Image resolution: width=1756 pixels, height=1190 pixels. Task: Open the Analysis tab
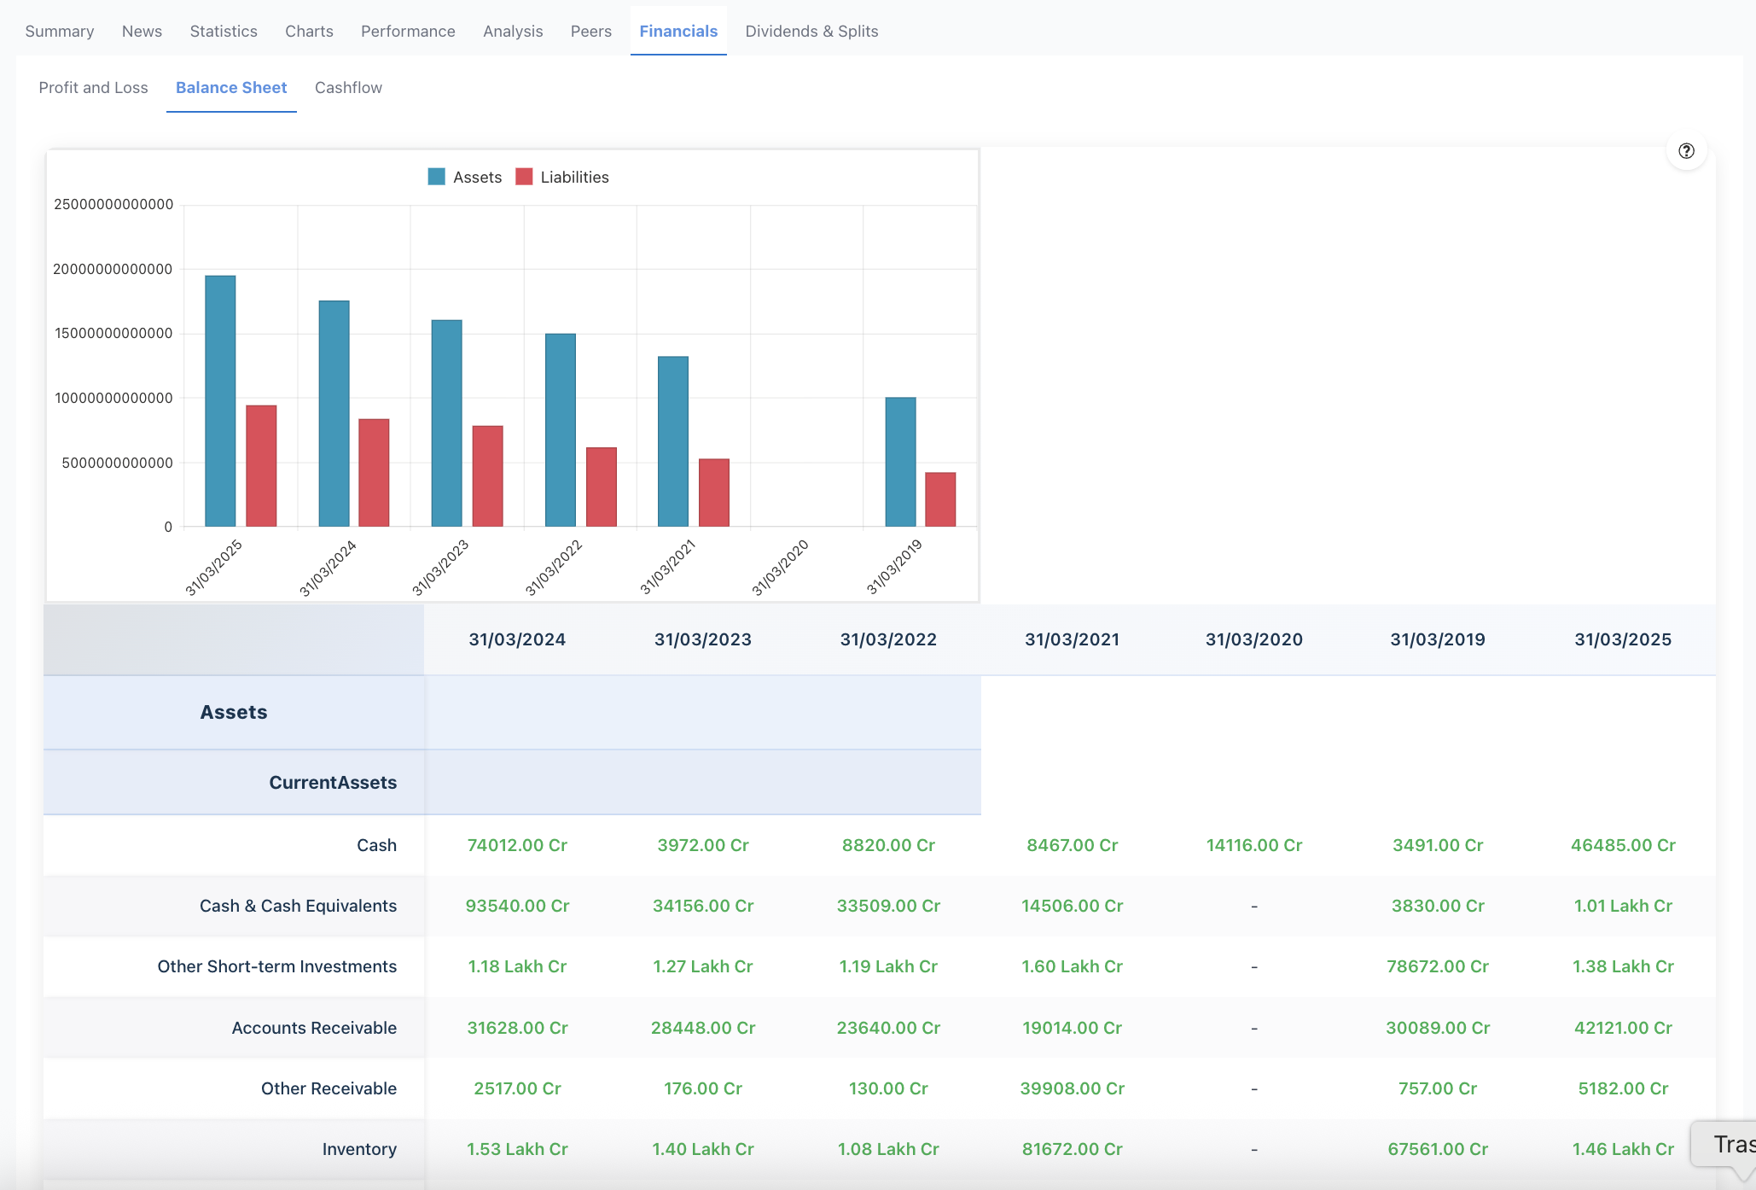[513, 32]
